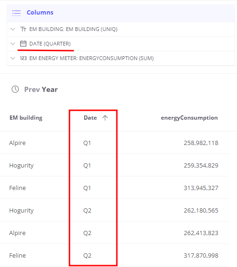Sort by the energyConsumption column header
The image size is (237, 267).
click(x=189, y=118)
